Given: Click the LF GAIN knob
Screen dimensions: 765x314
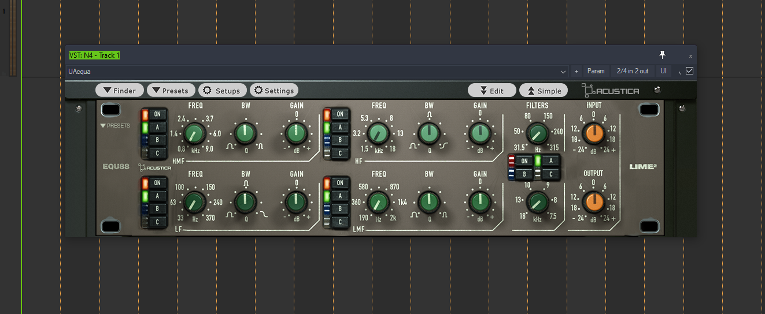Looking at the screenshot, I should [296, 202].
